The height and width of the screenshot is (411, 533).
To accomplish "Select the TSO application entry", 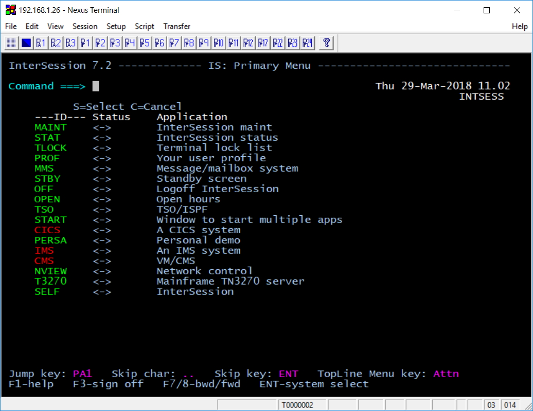I will pyautogui.click(x=44, y=210).
